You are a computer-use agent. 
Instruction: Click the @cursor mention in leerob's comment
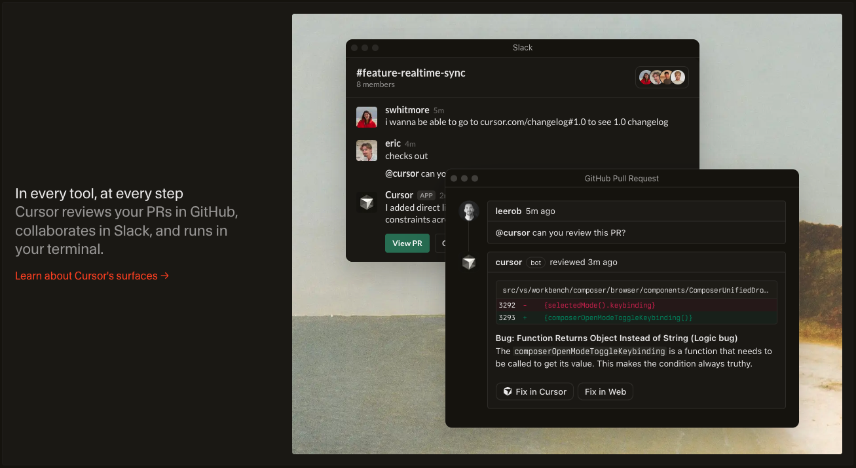[512, 232]
